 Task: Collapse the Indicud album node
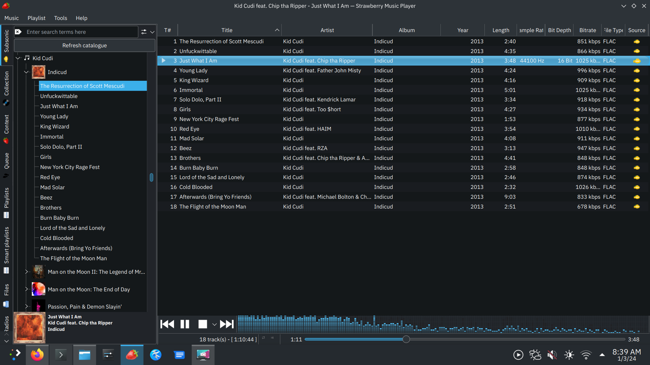click(26, 72)
